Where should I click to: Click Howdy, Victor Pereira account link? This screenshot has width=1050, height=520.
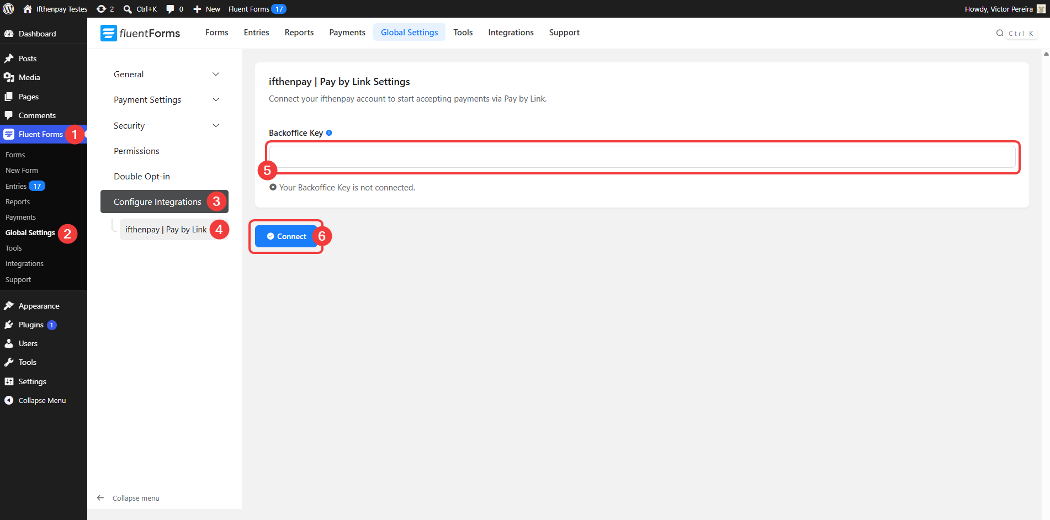pyautogui.click(x=1005, y=9)
